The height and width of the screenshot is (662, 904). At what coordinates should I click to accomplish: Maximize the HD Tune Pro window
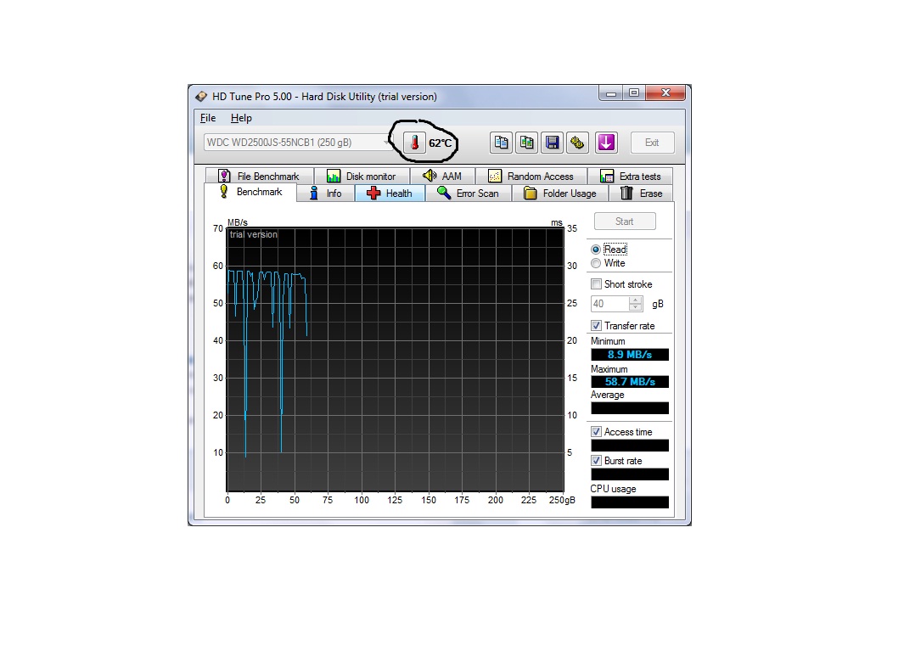coord(634,93)
